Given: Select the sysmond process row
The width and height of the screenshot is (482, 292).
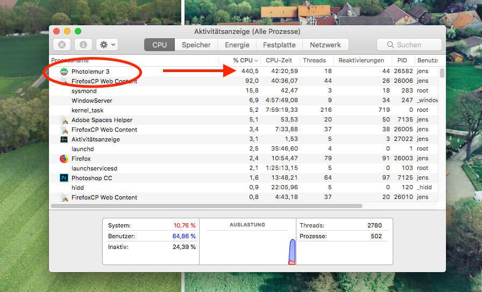Looking at the screenshot, I should pos(244,91).
